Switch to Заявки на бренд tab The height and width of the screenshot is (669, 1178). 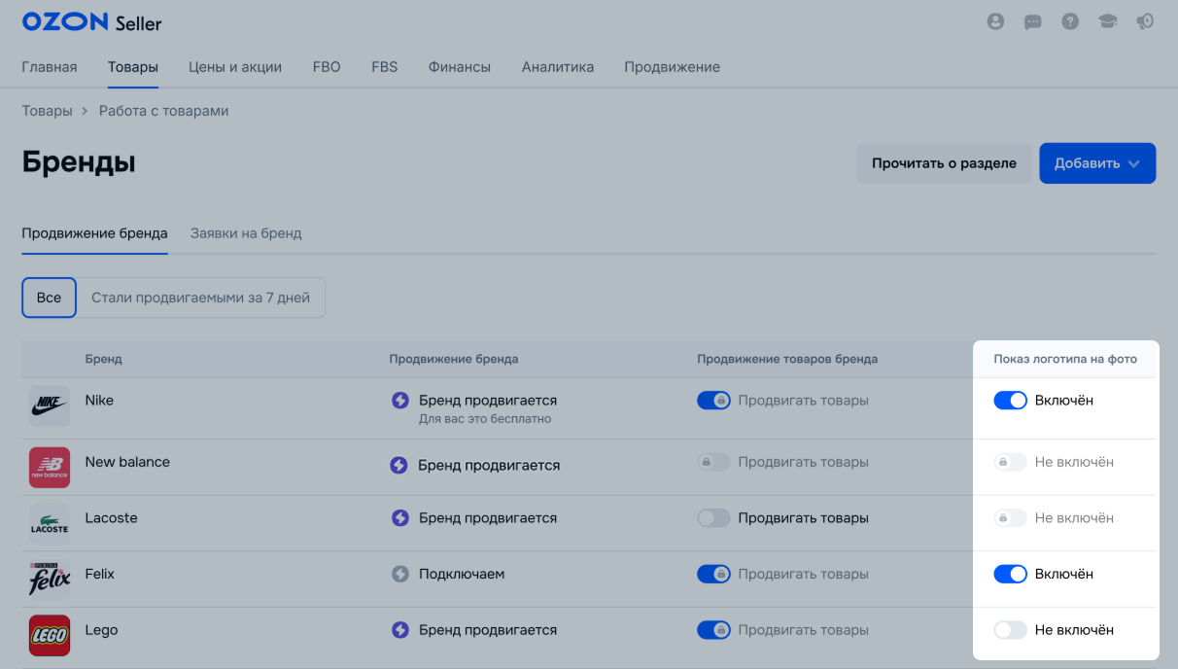[246, 233]
